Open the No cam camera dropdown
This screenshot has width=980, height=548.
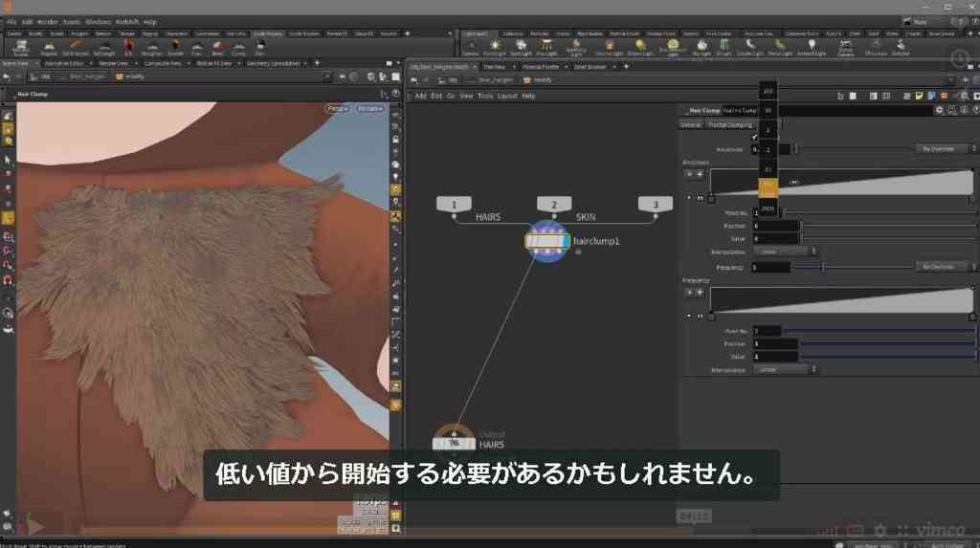pyautogui.click(x=370, y=109)
